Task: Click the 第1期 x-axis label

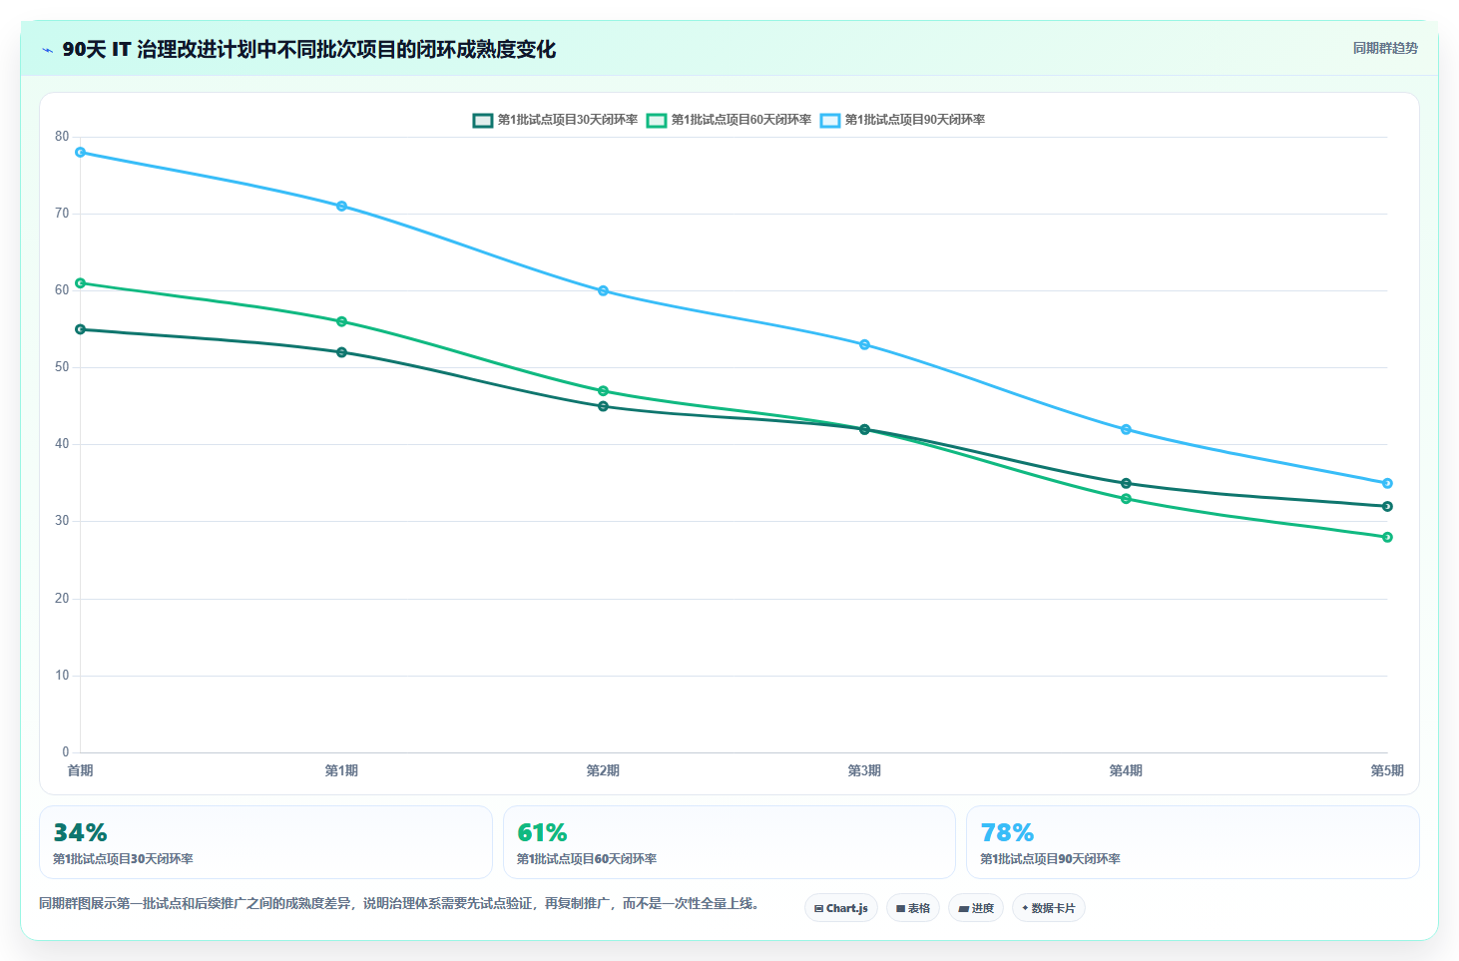Action: tap(341, 770)
